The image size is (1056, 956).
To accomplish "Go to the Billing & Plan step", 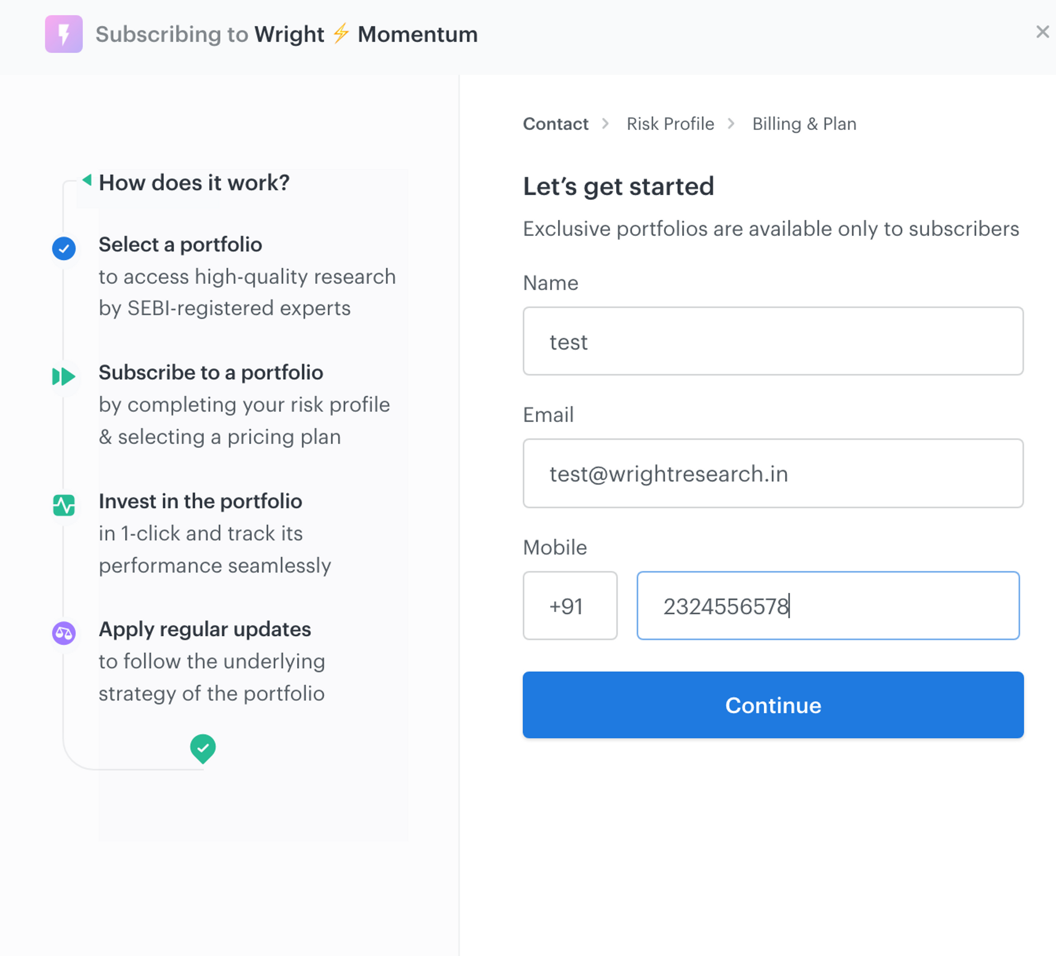I will tap(804, 124).
